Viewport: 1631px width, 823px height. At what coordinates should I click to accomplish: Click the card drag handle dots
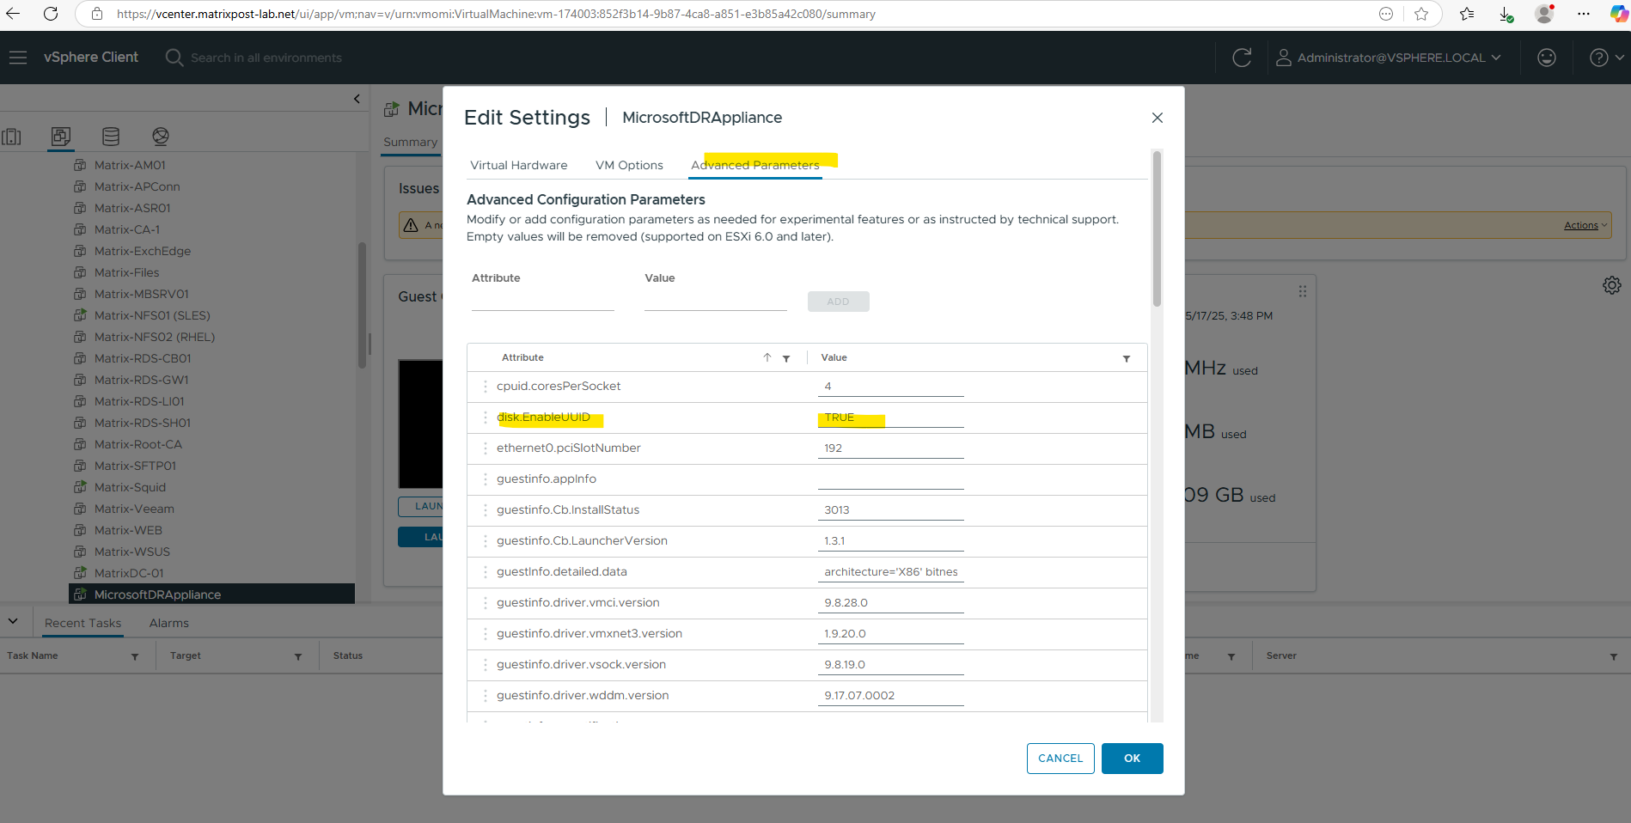tap(1303, 291)
